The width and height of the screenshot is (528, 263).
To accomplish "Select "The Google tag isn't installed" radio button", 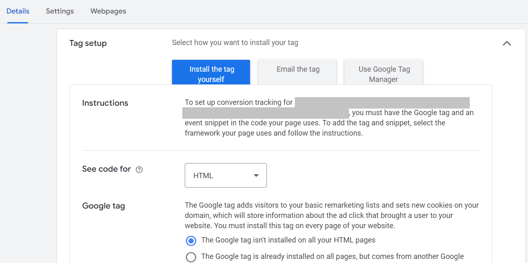I will pyautogui.click(x=191, y=241).
